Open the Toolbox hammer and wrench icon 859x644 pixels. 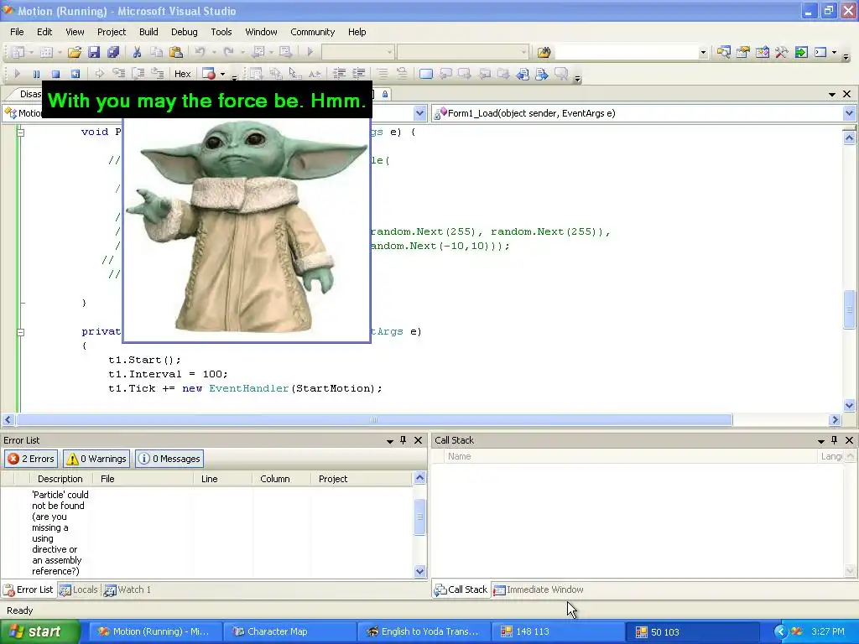click(781, 52)
